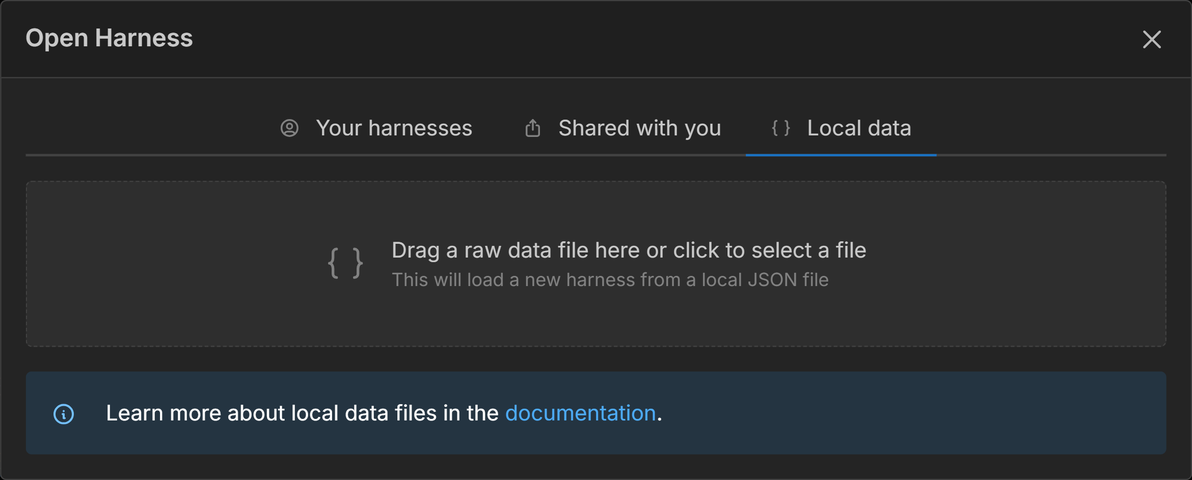The width and height of the screenshot is (1192, 480).
Task: Click the 'click to select a file' phrase
Action: 769,250
